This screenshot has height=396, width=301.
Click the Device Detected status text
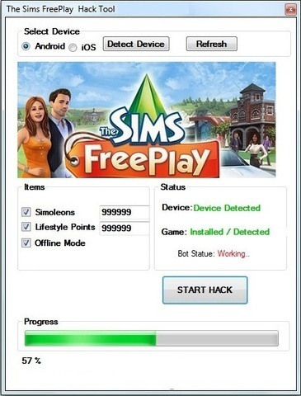(227, 208)
